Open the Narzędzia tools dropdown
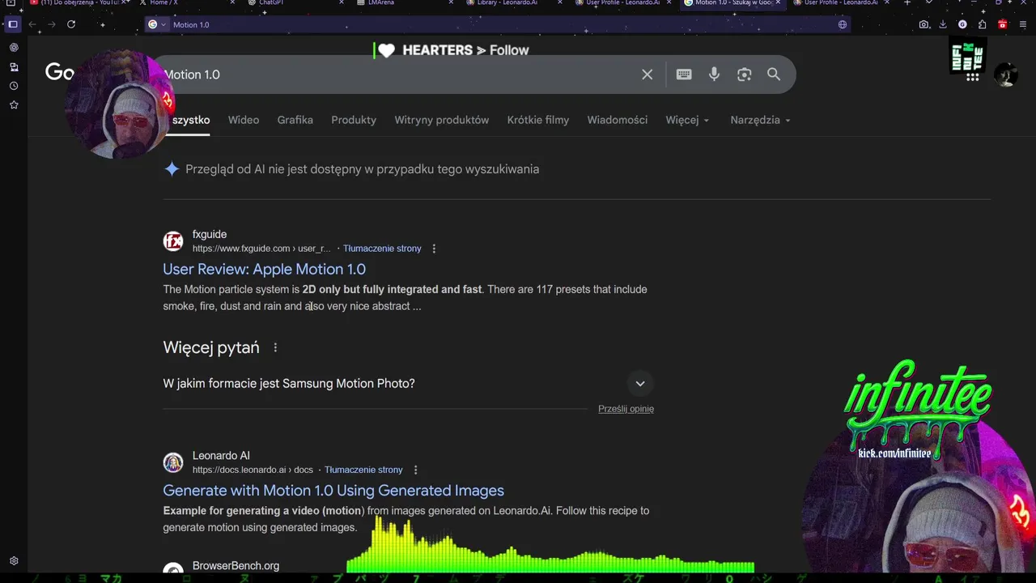 click(760, 120)
